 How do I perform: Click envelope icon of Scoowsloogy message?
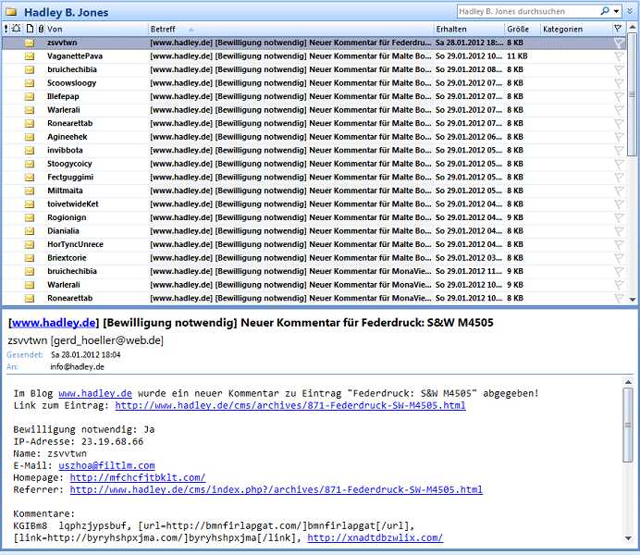tap(29, 83)
